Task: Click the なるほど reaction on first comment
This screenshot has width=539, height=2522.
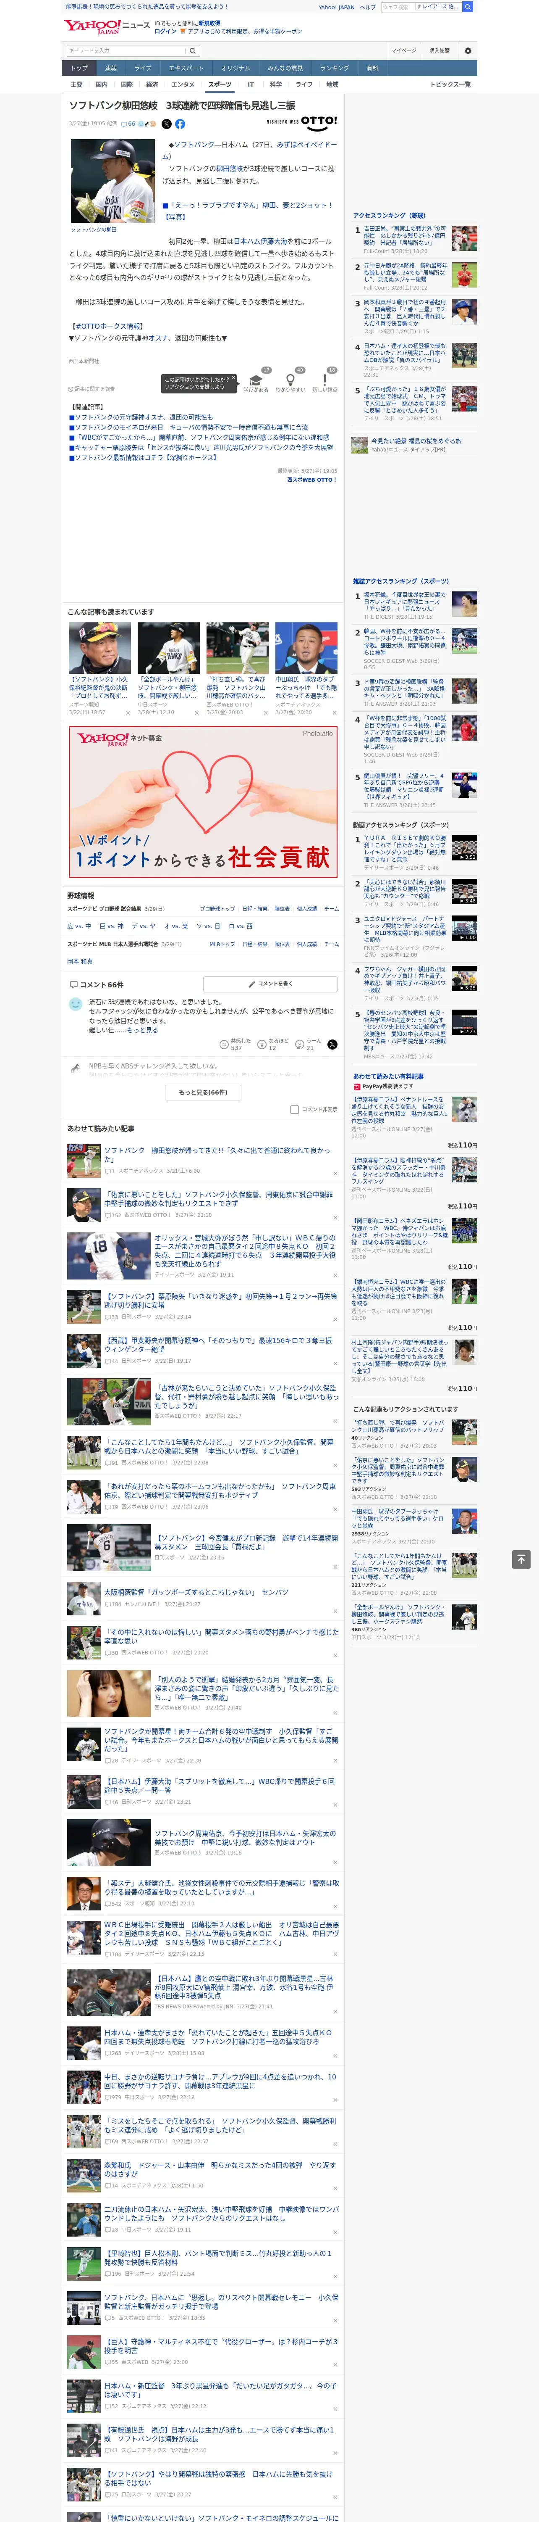Action: [273, 1045]
